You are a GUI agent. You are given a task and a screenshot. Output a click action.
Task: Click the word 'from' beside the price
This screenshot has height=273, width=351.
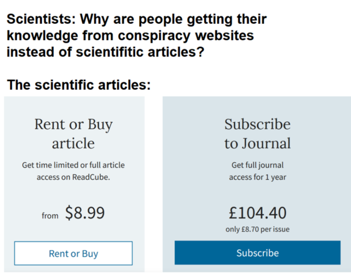(x=50, y=216)
